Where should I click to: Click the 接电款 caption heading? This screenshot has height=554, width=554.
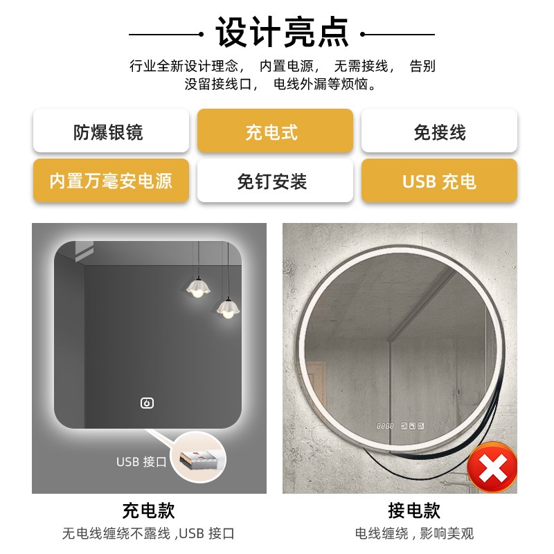(x=414, y=510)
